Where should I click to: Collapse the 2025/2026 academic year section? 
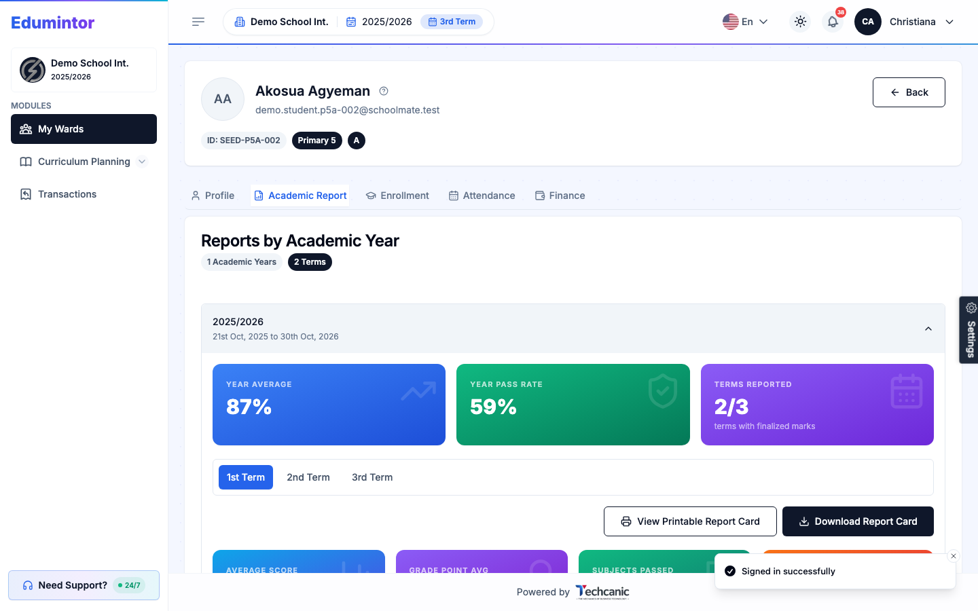click(573, 329)
